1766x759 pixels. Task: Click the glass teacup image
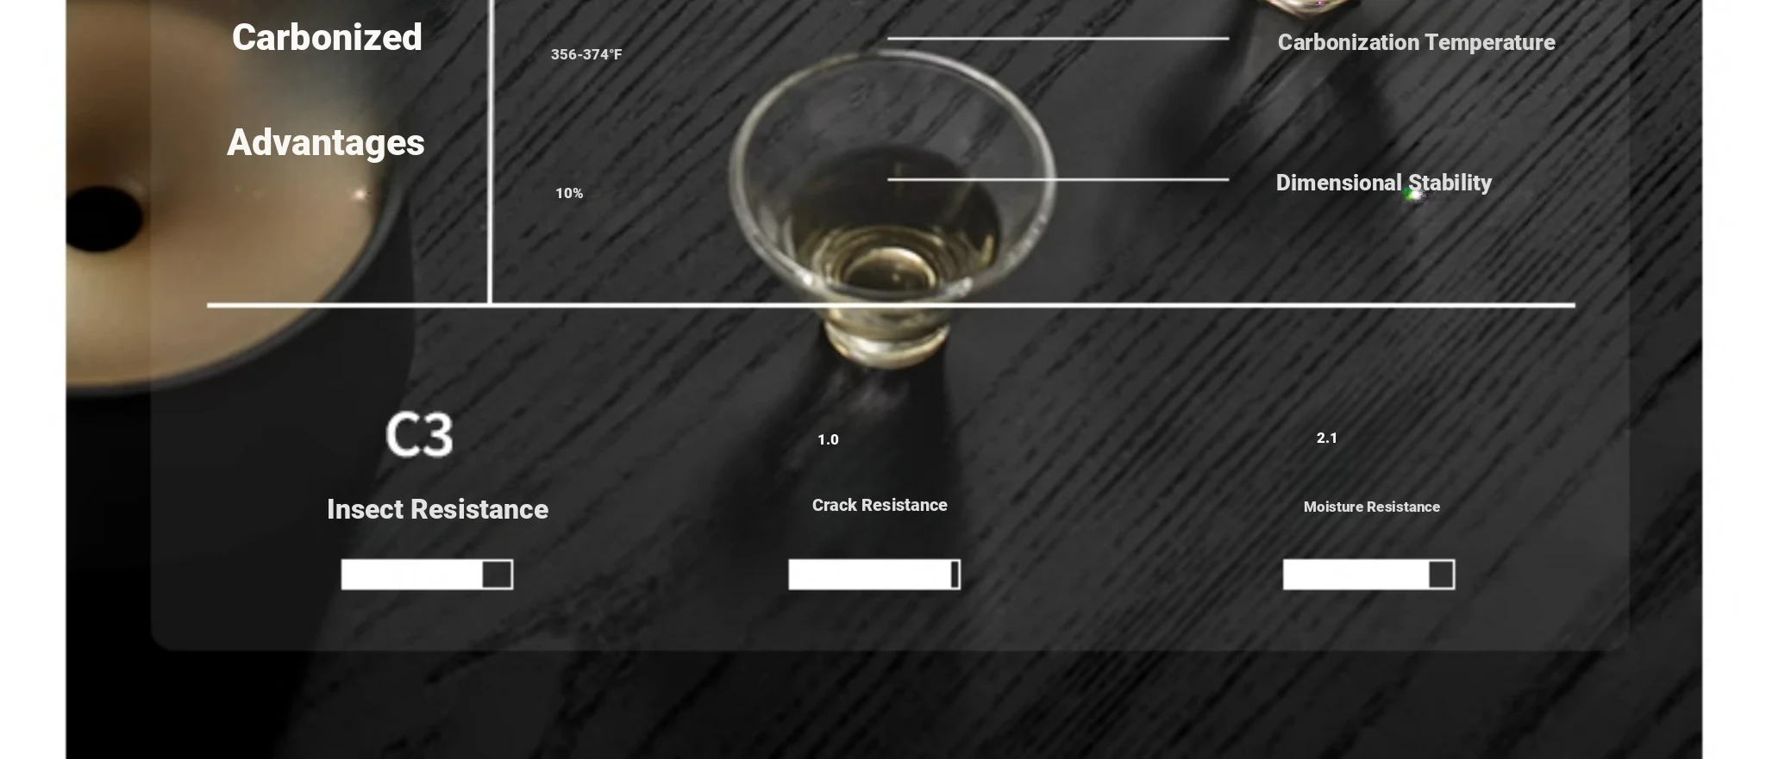pyautogui.click(x=890, y=207)
